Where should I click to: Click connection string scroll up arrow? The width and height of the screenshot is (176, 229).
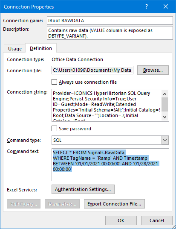(165, 94)
